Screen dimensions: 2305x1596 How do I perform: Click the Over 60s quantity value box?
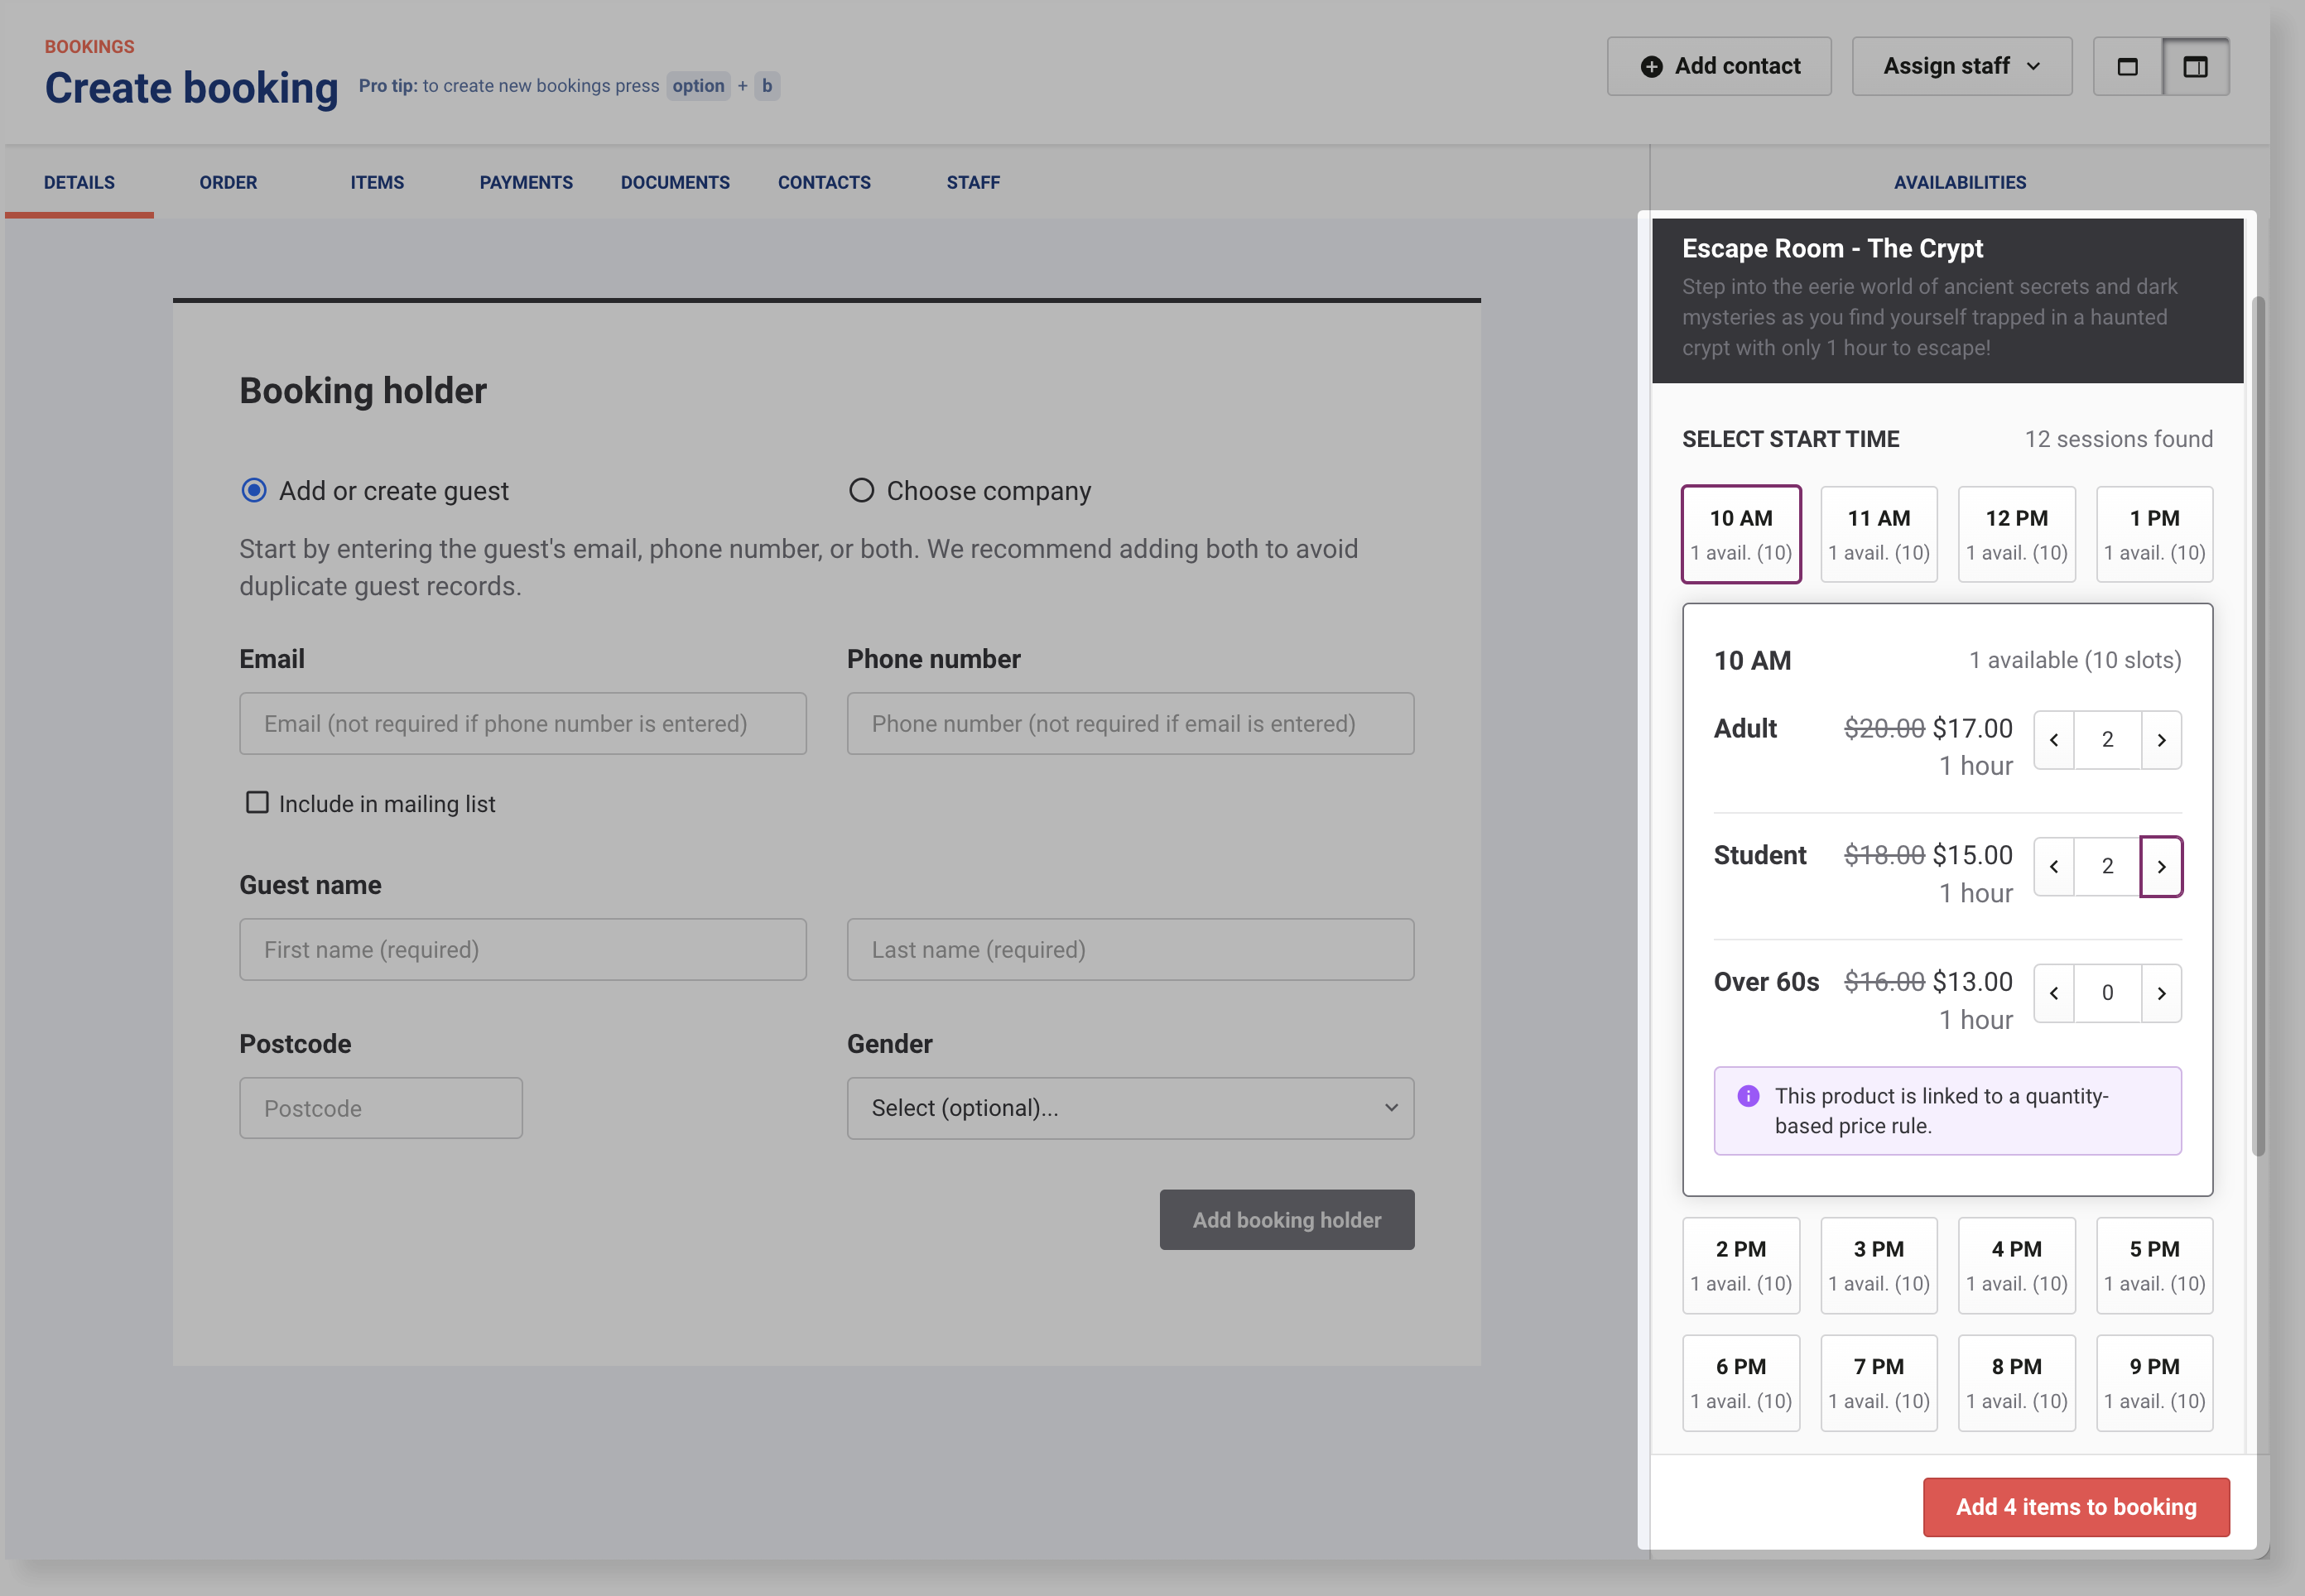coord(2107,993)
